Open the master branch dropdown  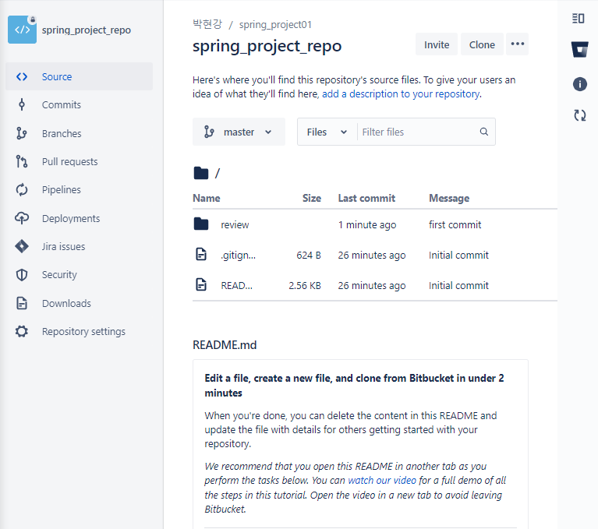pyautogui.click(x=239, y=132)
